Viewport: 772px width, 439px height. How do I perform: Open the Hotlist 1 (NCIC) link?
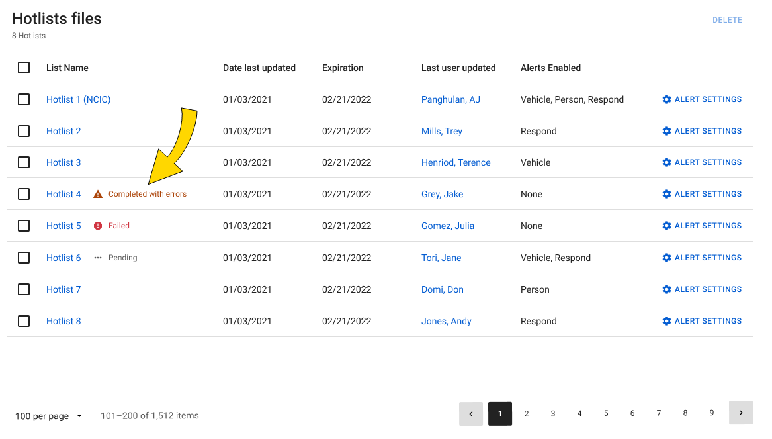point(78,99)
